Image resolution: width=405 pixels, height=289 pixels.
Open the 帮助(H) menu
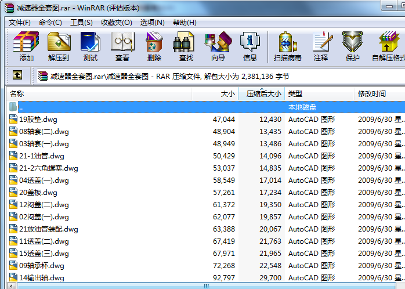click(x=185, y=23)
